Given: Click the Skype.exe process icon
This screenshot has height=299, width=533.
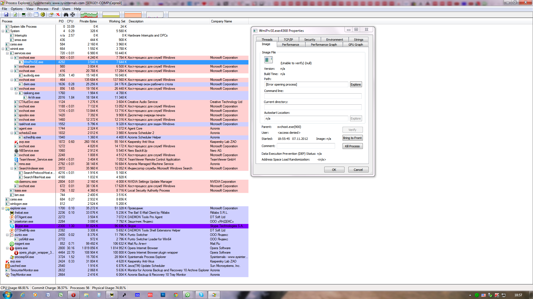Looking at the screenshot, I should [x=12, y=226].
